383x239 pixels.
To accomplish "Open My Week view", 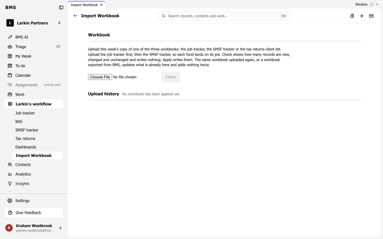I will [34, 56].
